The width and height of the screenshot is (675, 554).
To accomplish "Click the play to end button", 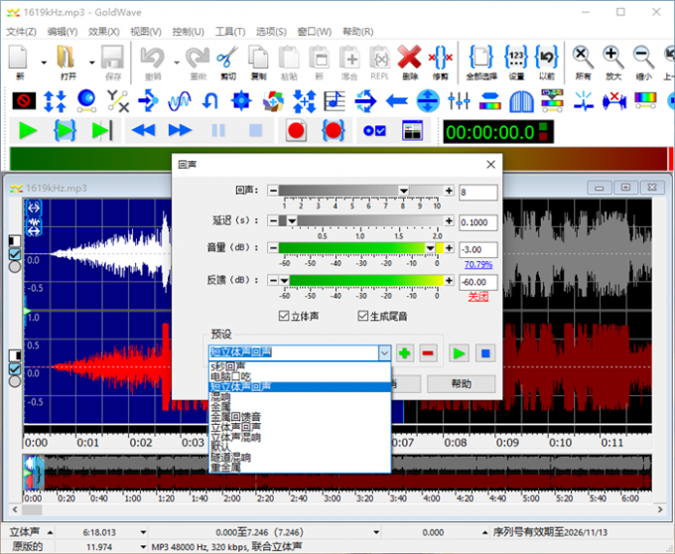I will [x=102, y=130].
